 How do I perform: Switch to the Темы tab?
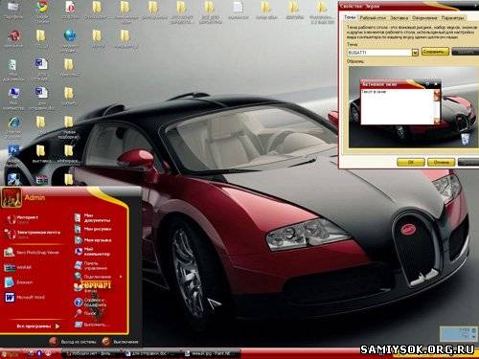(x=350, y=17)
